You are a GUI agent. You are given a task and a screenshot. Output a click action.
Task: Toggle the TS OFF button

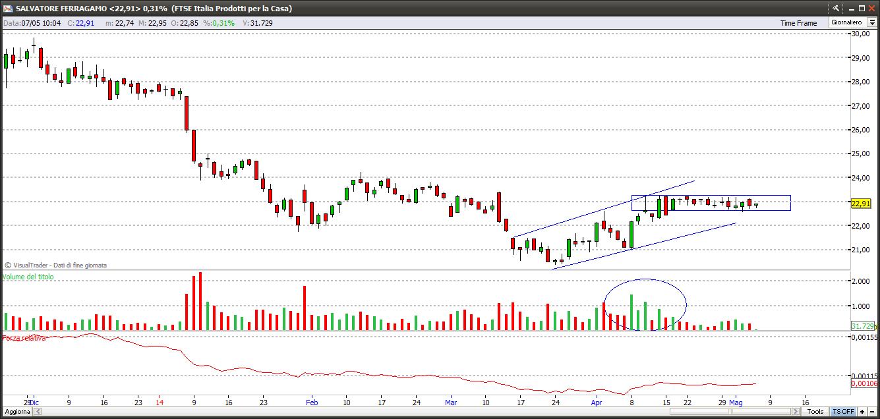pyautogui.click(x=843, y=411)
